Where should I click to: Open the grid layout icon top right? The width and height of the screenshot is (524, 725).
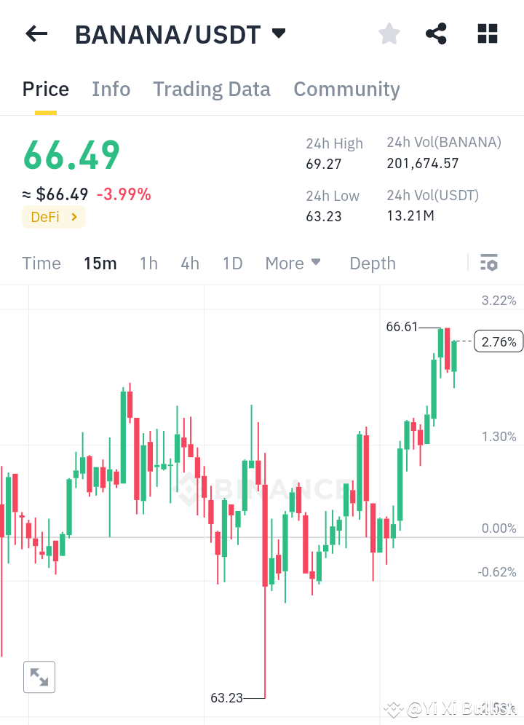pos(487,33)
